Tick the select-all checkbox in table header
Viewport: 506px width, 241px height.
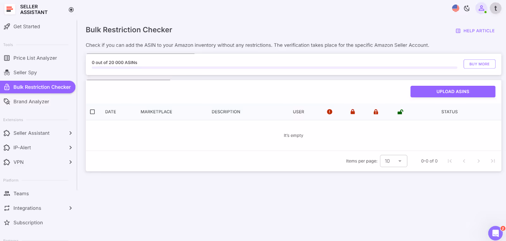[x=92, y=112]
